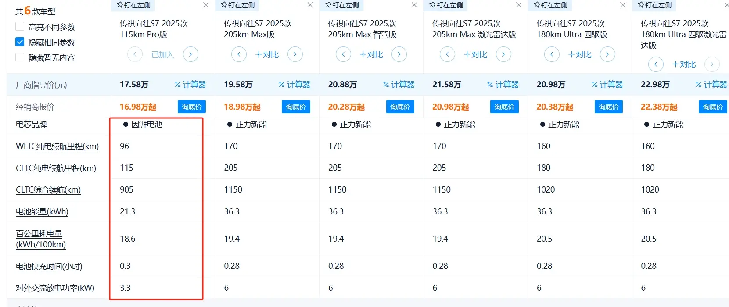Open 计算器 for the 22.98万 price

[x=711, y=85]
